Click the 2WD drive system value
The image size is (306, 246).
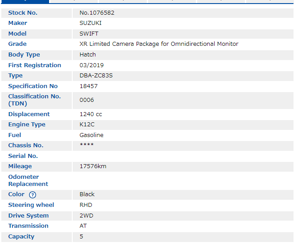(x=87, y=216)
